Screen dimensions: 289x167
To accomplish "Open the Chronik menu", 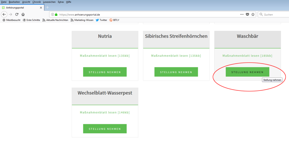I will [x=37, y=2].
